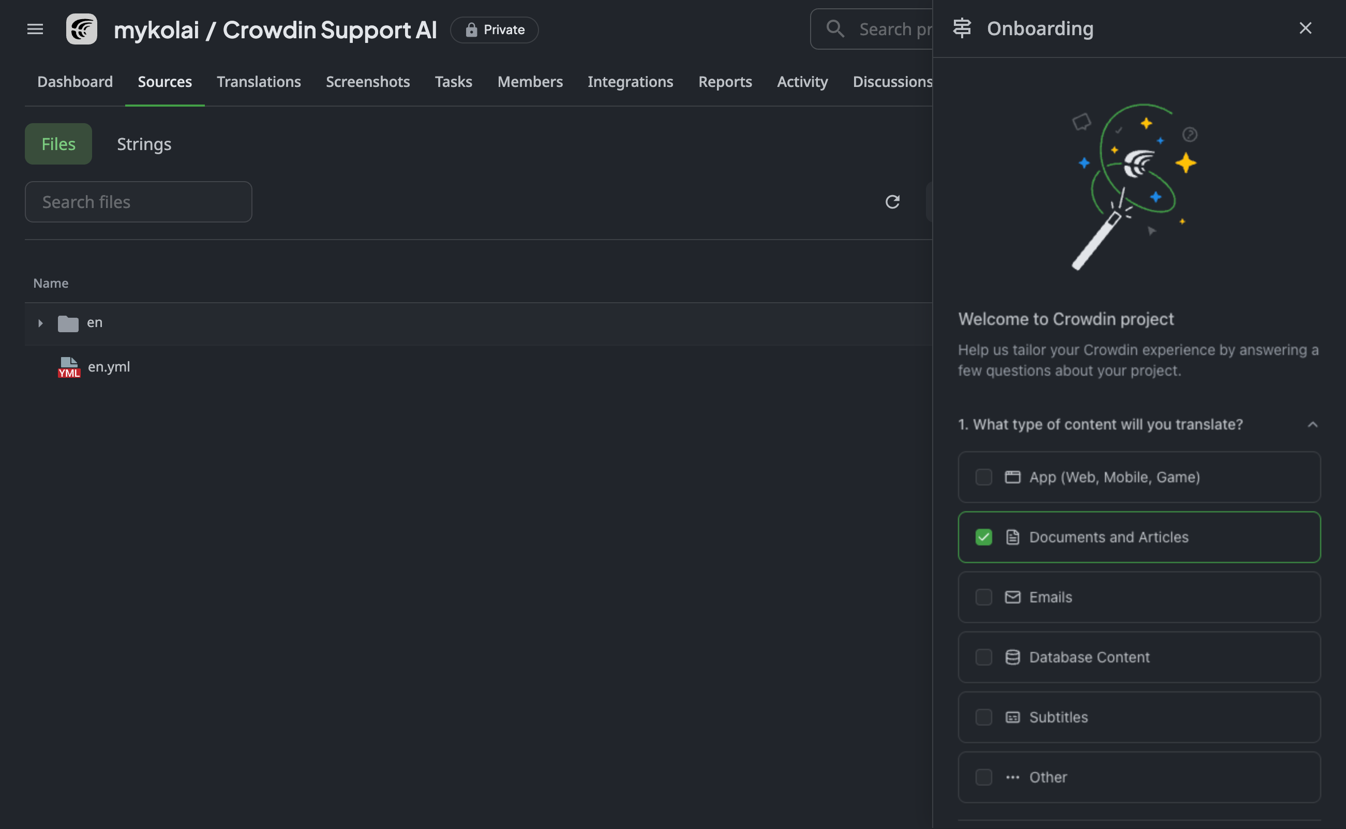The width and height of the screenshot is (1346, 829).
Task: Click the Onboarding signpost icon
Action: 962,28
